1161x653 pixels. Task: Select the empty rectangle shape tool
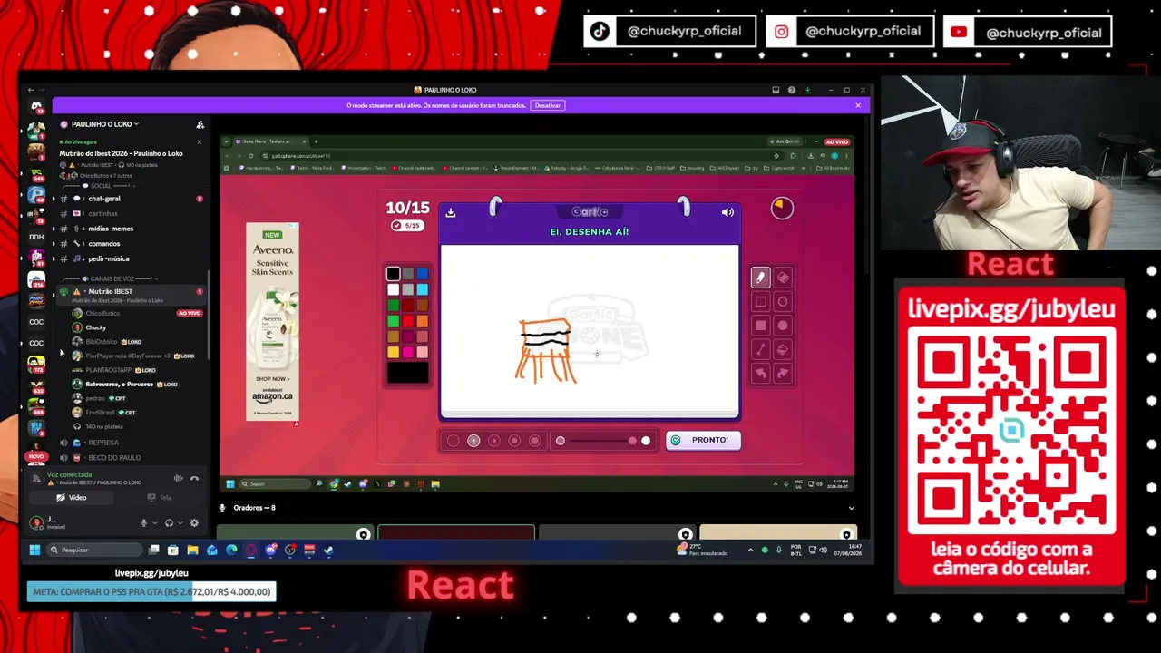[761, 302]
